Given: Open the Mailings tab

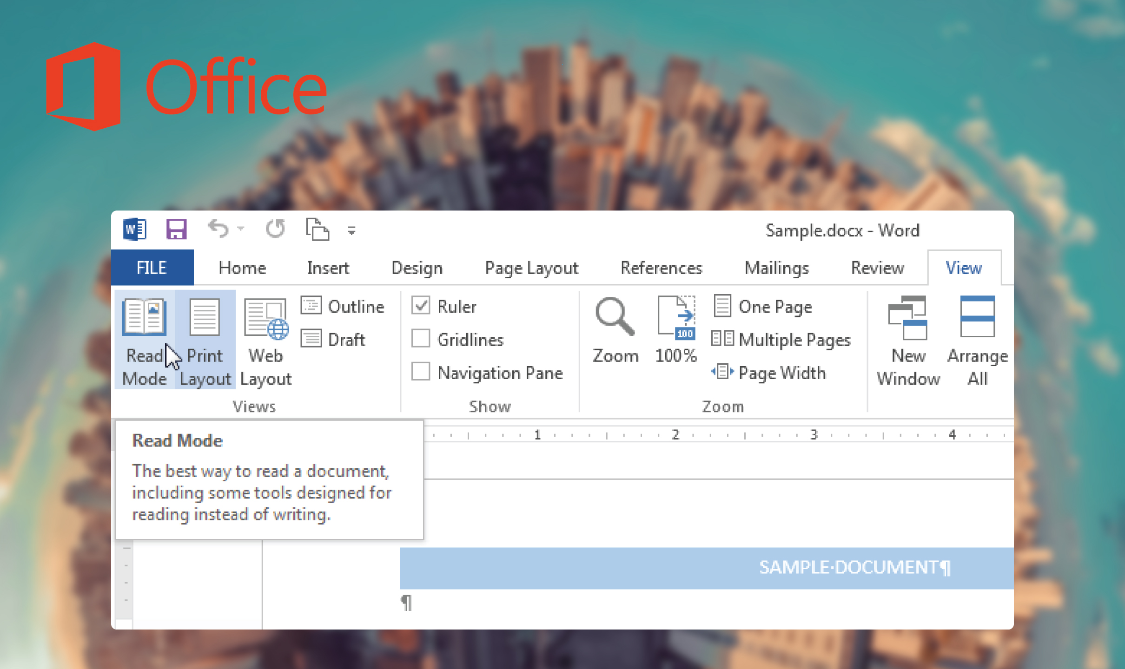Looking at the screenshot, I should coord(776,269).
